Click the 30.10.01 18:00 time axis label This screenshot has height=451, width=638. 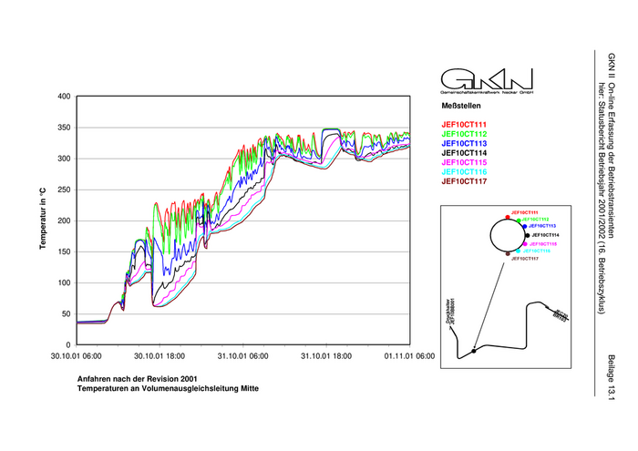[162, 356]
